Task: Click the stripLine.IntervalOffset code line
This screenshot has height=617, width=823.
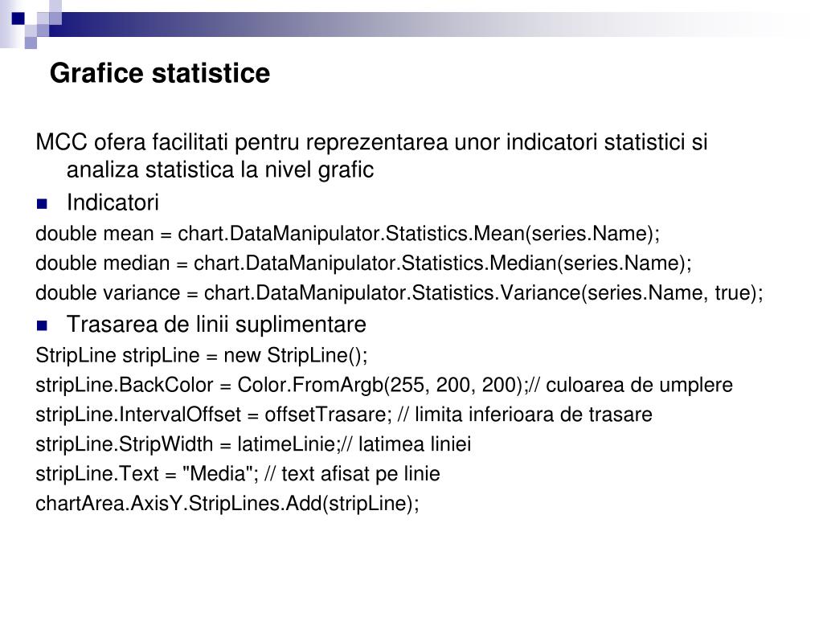Action: pyautogui.click(x=344, y=415)
